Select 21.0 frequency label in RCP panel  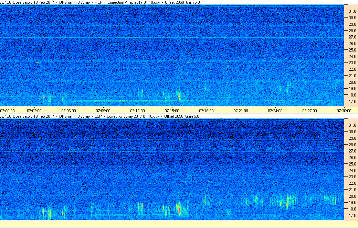(352, 76)
